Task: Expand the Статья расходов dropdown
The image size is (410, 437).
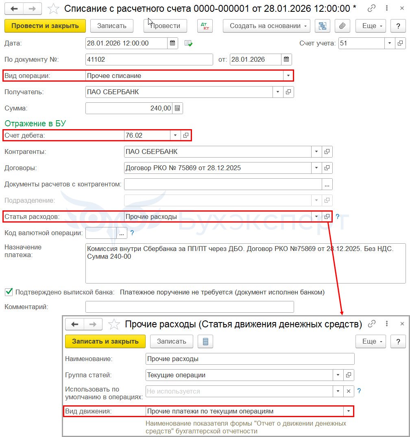Action: pyautogui.click(x=316, y=216)
